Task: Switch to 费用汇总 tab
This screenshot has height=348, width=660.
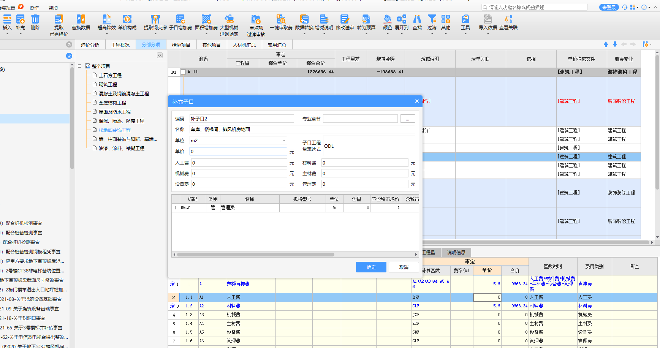Action: (277, 45)
